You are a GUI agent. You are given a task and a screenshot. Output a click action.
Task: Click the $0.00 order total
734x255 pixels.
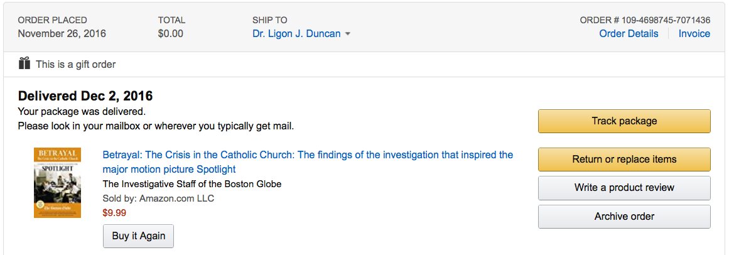171,33
